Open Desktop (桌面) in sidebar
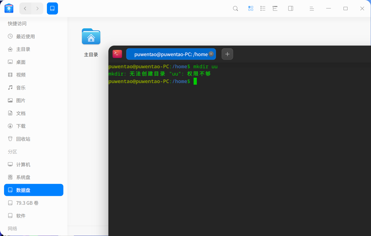 tap(34, 62)
